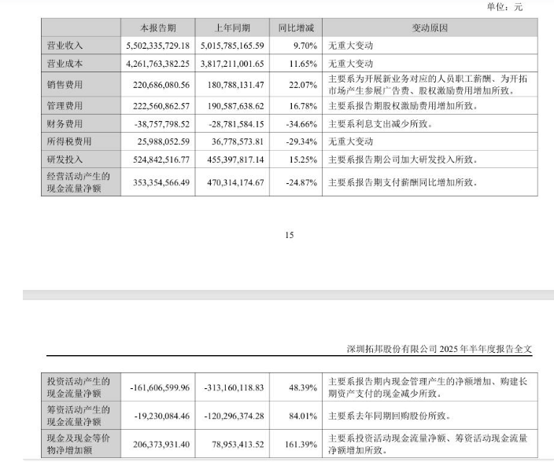Click the 营业收入 row label
554x473 pixels.
(65, 46)
